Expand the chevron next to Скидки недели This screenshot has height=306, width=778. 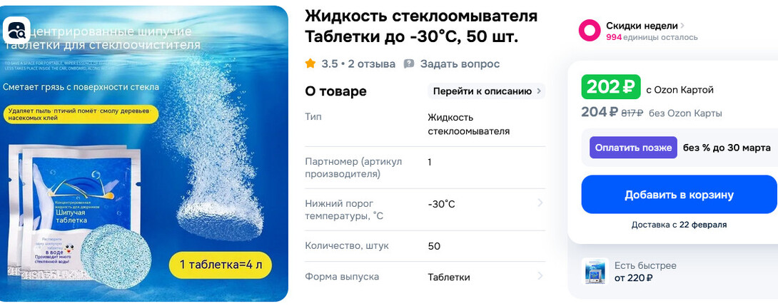[x=682, y=26]
